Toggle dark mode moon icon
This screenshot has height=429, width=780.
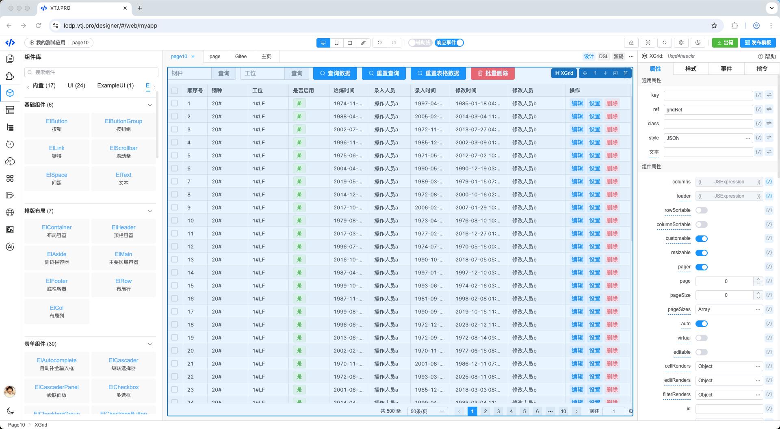coord(10,411)
